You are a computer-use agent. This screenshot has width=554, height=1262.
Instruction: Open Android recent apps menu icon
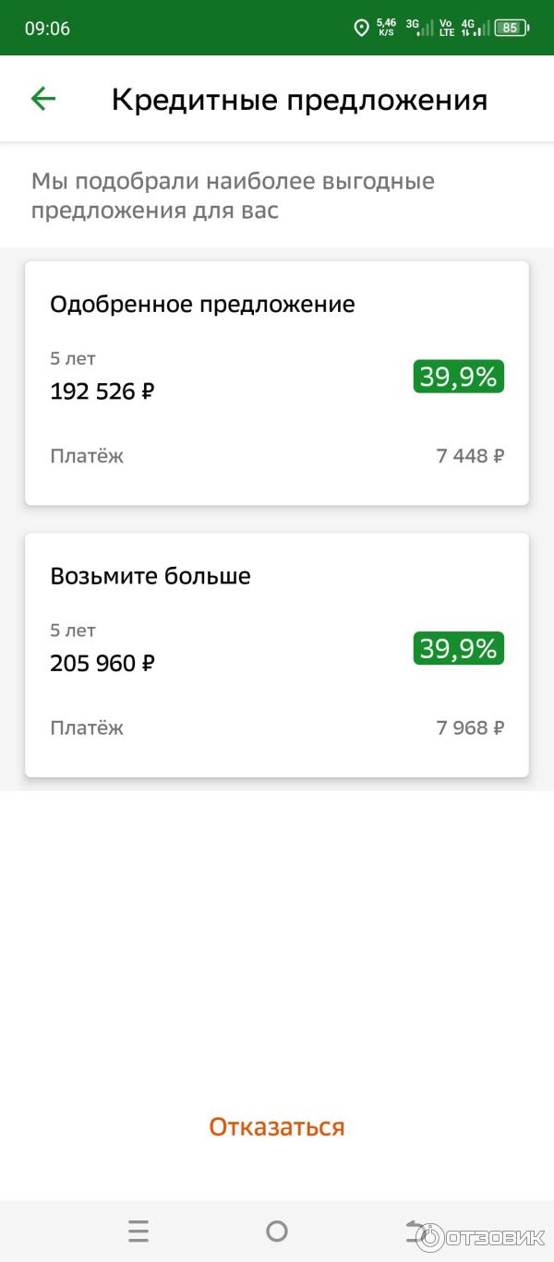click(x=138, y=1231)
